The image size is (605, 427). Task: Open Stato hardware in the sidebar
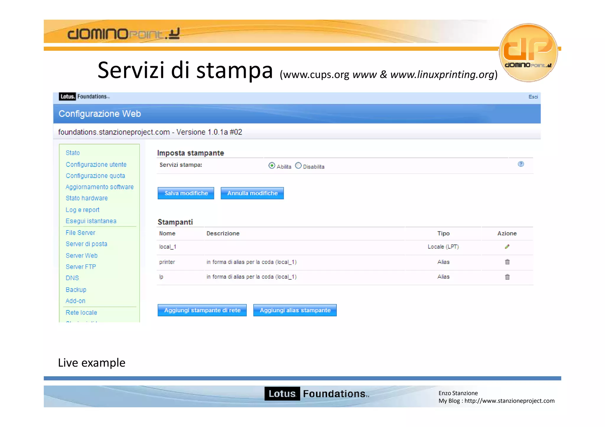pos(87,198)
